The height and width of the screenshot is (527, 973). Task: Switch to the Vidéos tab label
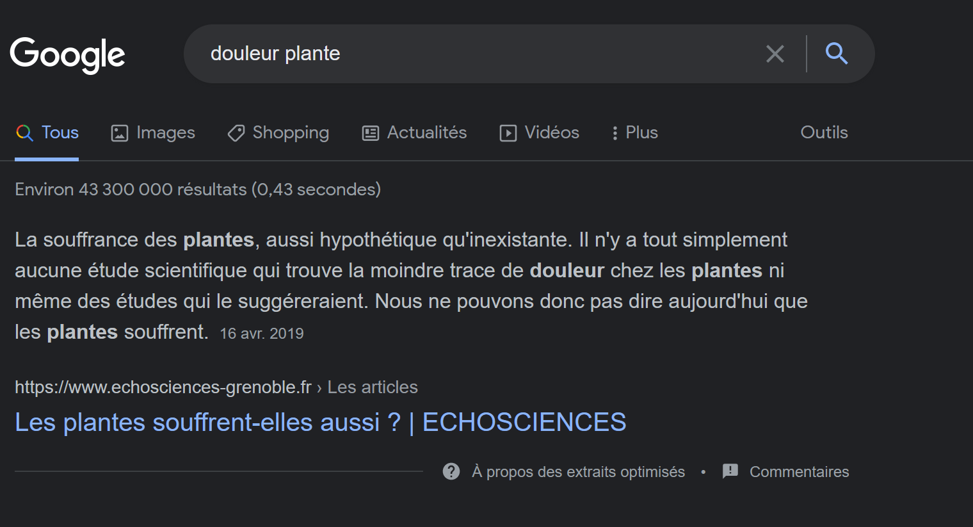point(552,133)
